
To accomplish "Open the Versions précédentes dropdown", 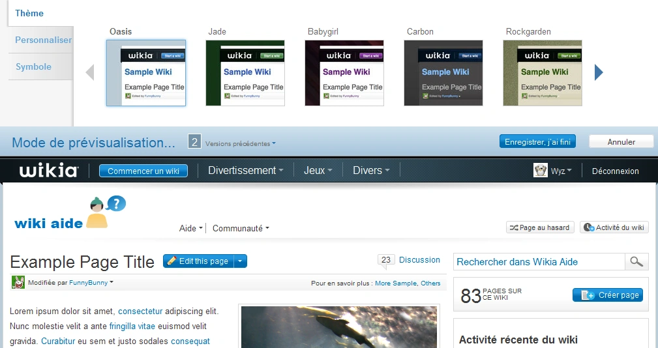I will [x=240, y=143].
